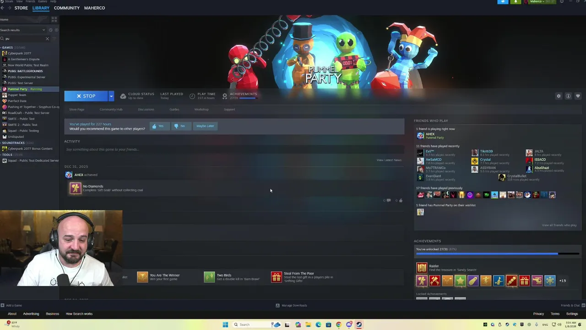Choose Maybe Later for recommendation

click(205, 126)
